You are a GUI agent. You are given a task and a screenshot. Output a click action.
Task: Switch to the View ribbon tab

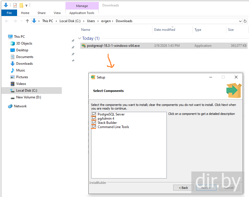pyautogui.click(x=57, y=13)
